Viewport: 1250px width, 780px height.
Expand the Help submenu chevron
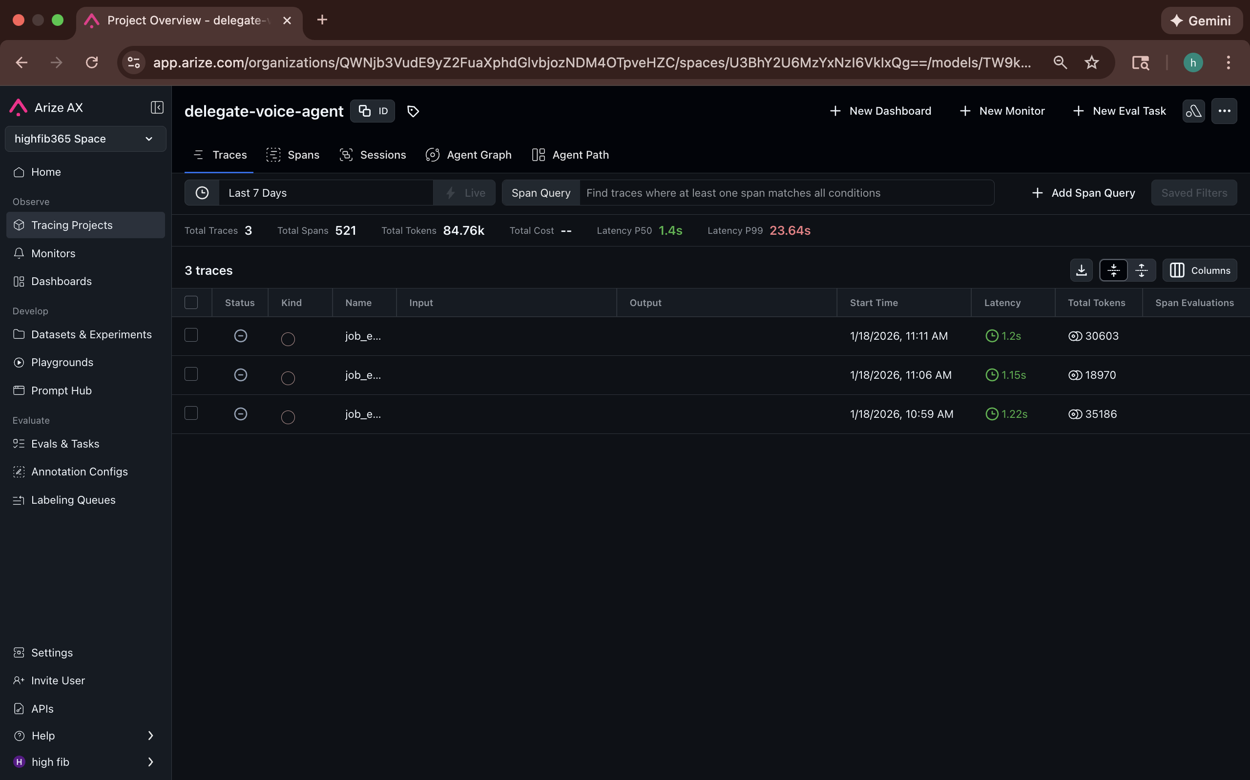pyautogui.click(x=150, y=736)
